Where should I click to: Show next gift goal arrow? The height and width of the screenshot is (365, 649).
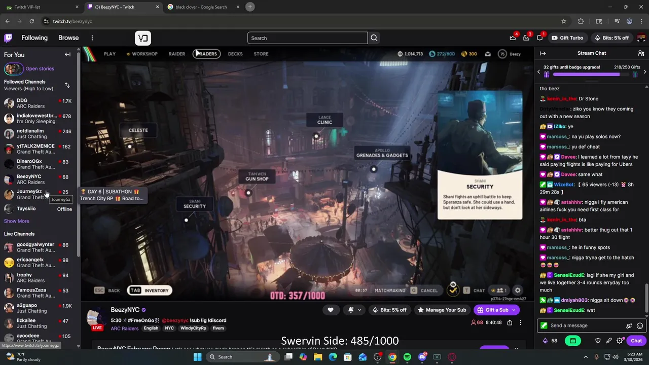click(x=644, y=72)
